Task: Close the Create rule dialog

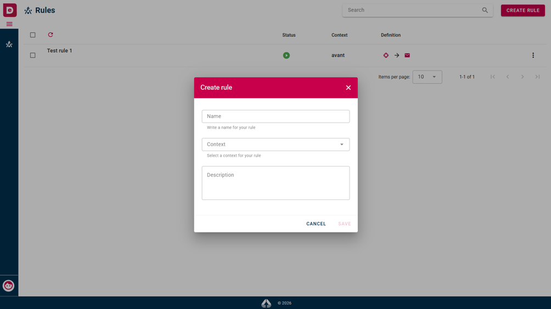Action: (x=348, y=88)
